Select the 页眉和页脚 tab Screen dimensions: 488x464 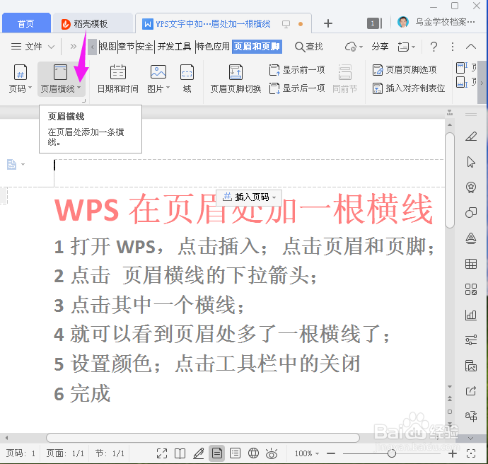(x=257, y=47)
